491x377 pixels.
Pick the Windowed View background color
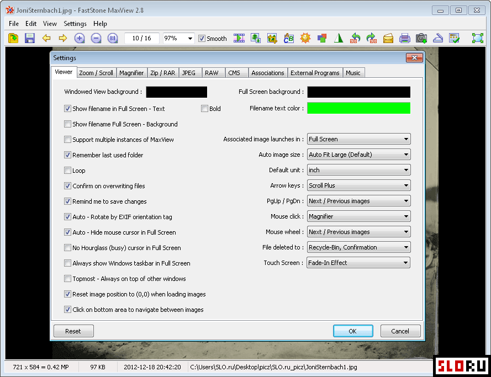[177, 92]
